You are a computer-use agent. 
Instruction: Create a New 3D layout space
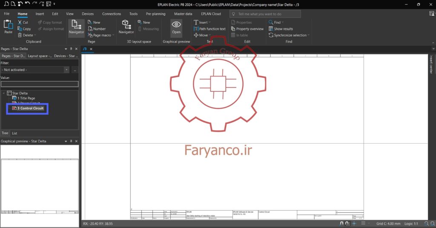coord(144,22)
